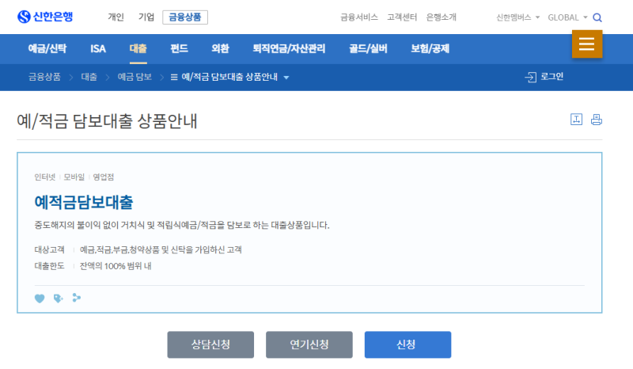
Task: Click the tag add-to-compare icon
Action: point(58,299)
